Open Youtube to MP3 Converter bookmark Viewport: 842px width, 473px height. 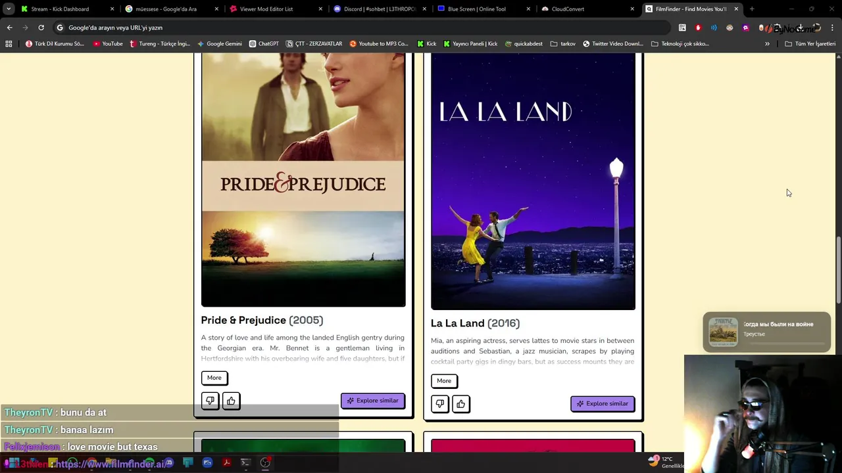pyautogui.click(x=379, y=44)
